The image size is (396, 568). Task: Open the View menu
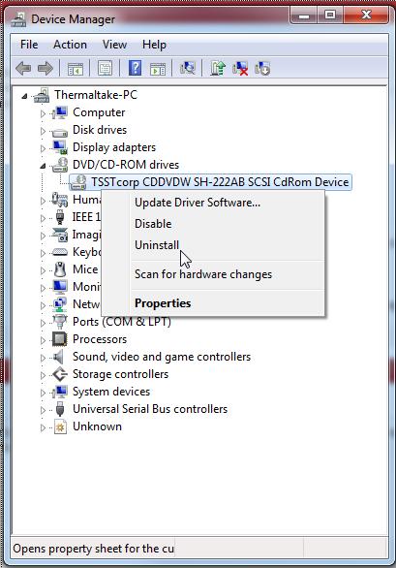click(114, 45)
